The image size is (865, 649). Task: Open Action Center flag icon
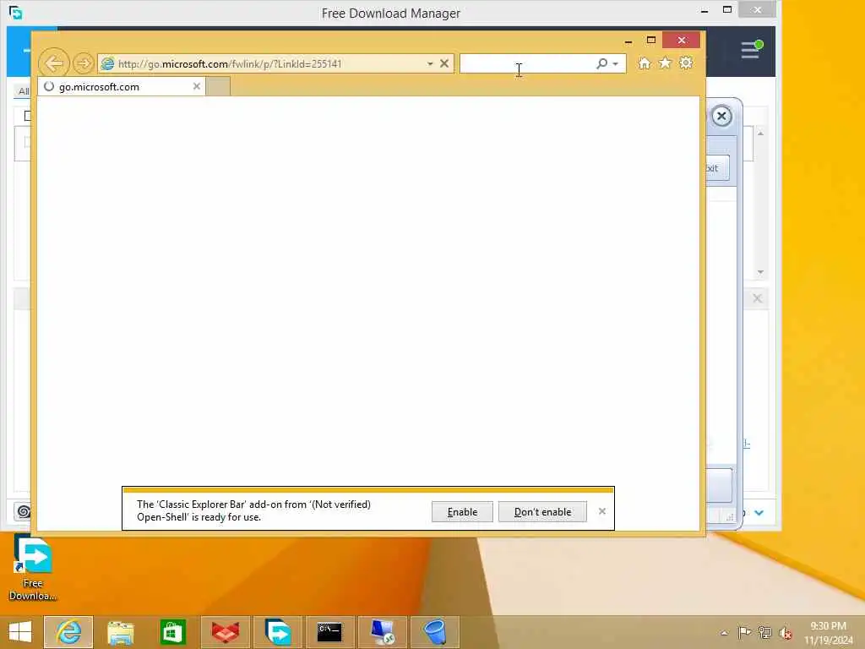(744, 633)
